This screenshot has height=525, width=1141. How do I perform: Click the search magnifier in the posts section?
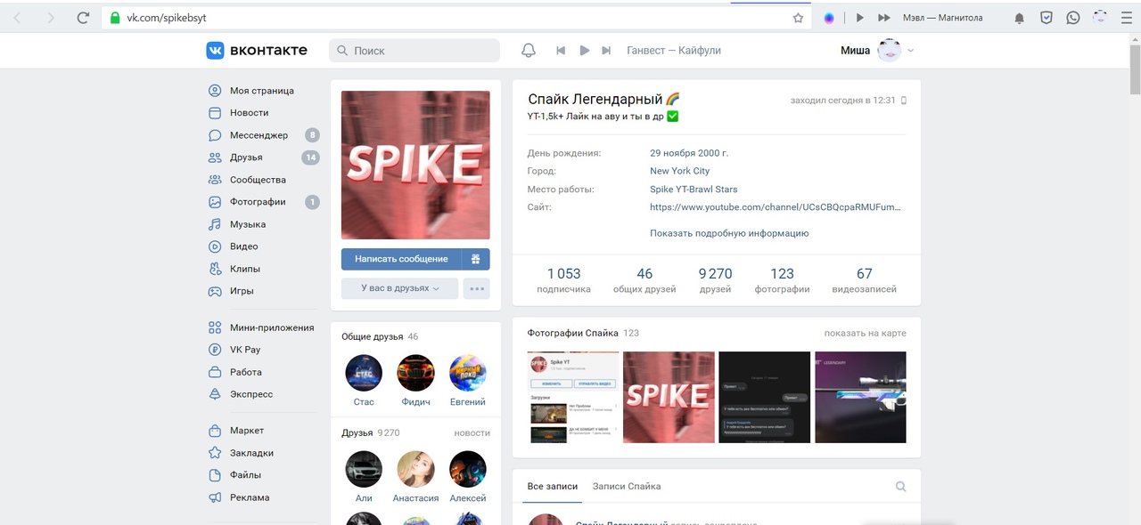click(x=900, y=487)
